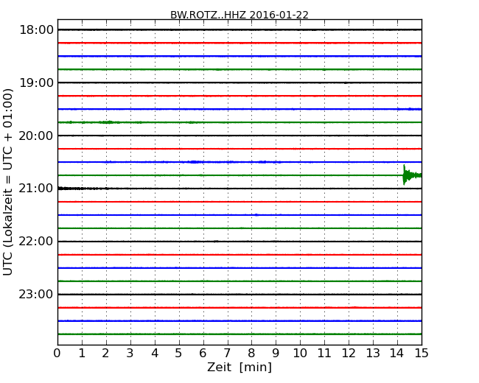Screen dimensions: 479x383
Task: Select x-axis tick label 11
Action: [x=324, y=354]
